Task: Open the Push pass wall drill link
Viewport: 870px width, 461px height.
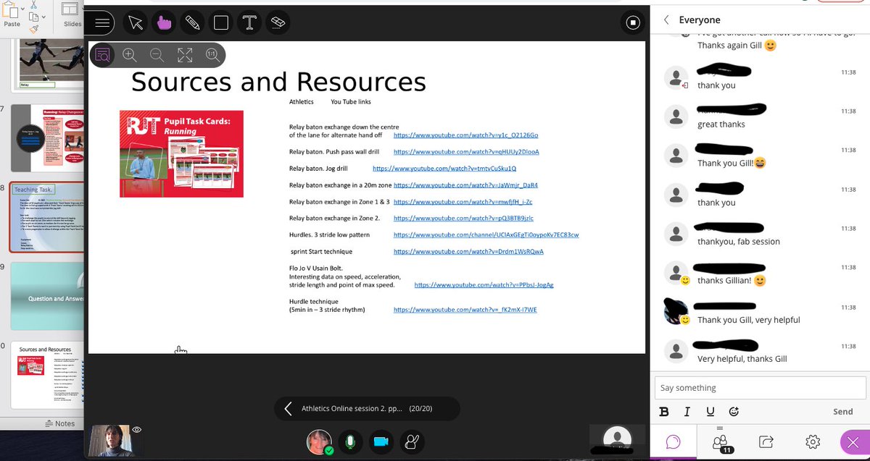Action: (x=466, y=152)
